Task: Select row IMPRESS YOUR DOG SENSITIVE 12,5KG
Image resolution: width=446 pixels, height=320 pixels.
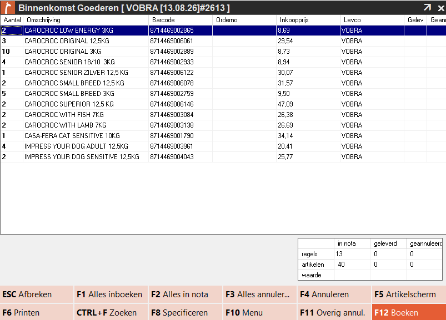Action: [x=223, y=156]
